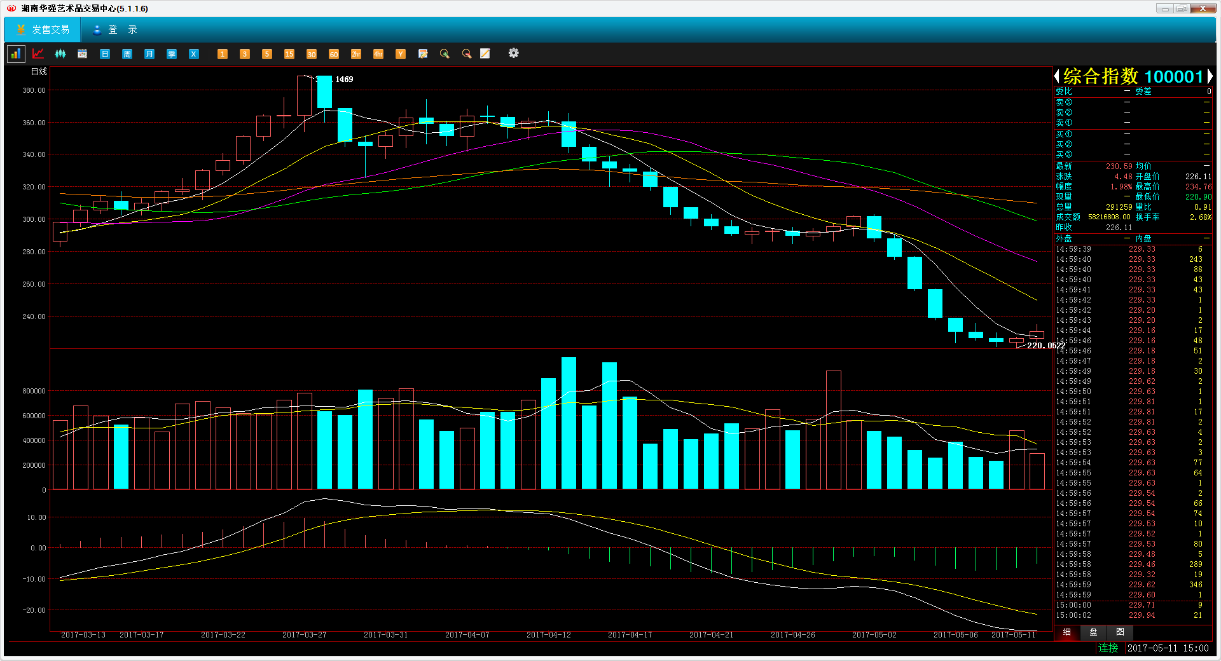Click the 委比 label
This screenshot has width=1221, height=661.
tap(1064, 92)
